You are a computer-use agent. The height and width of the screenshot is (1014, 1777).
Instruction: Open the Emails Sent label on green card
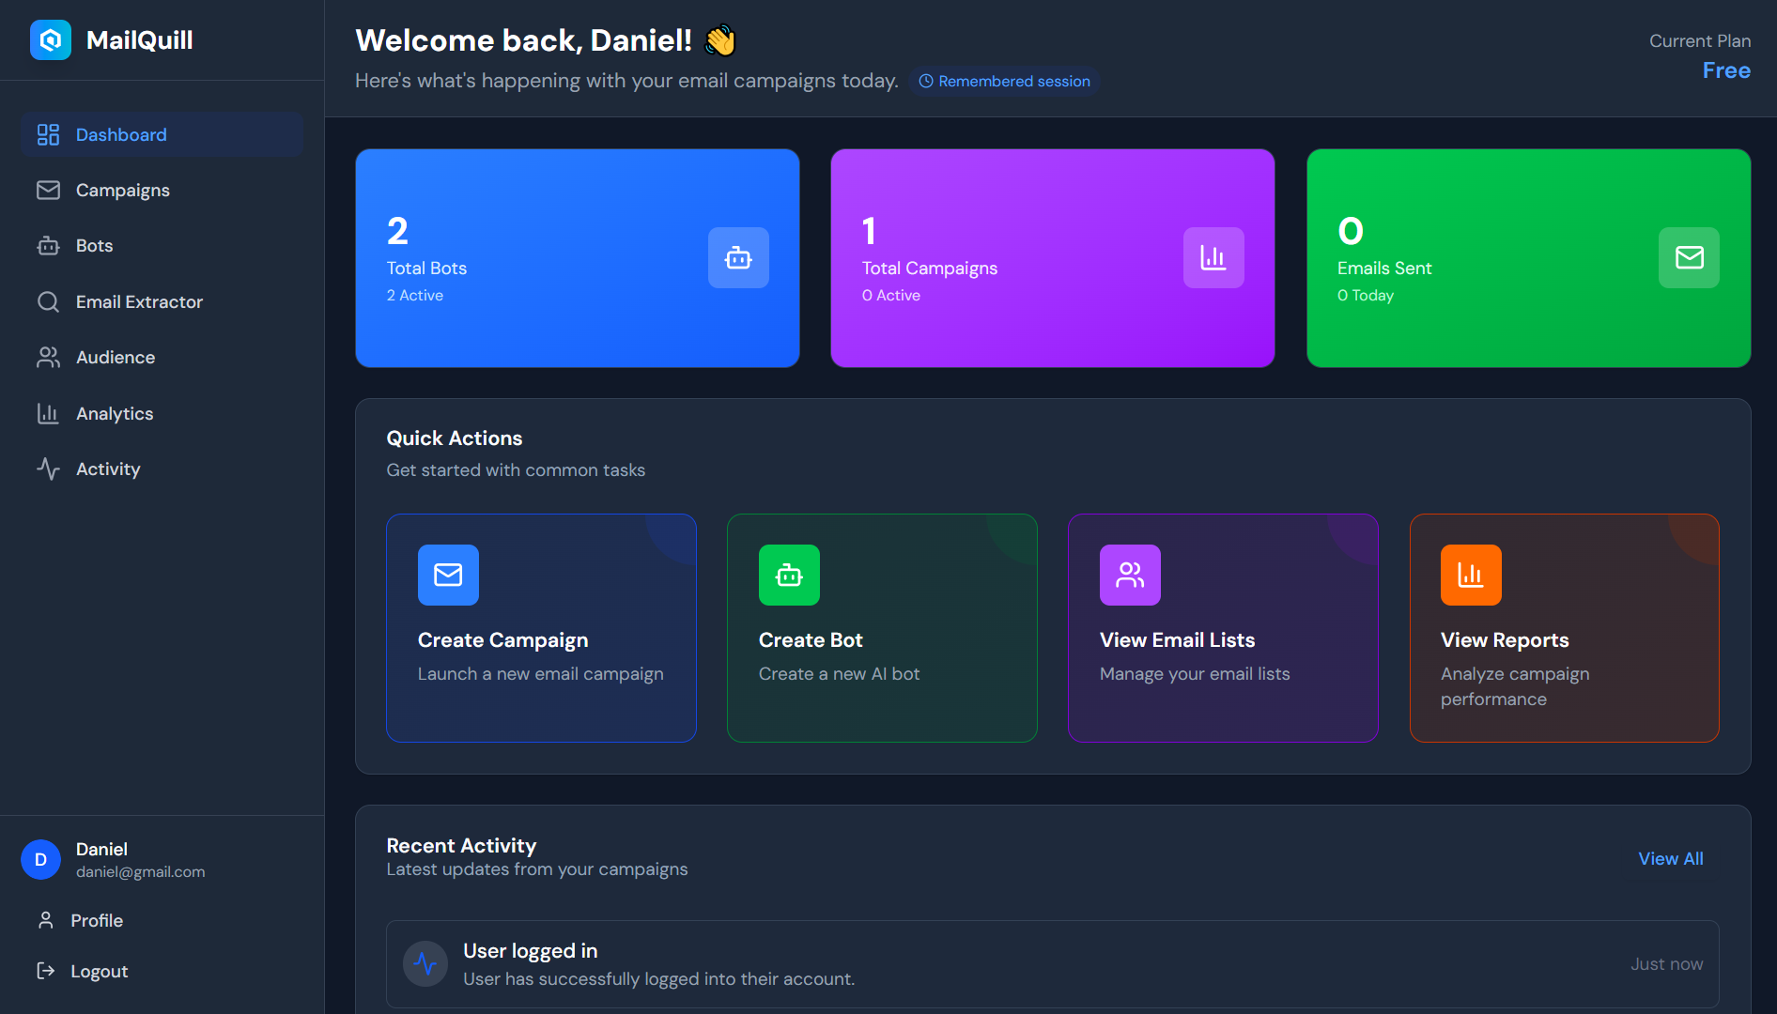pyautogui.click(x=1384, y=269)
